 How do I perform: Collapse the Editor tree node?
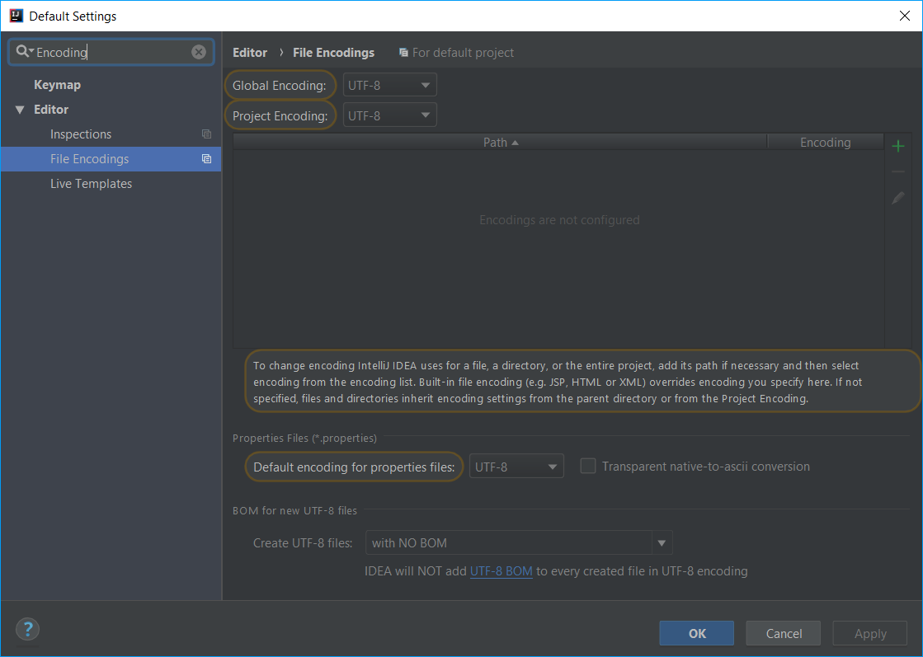click(x=20, y=110)
